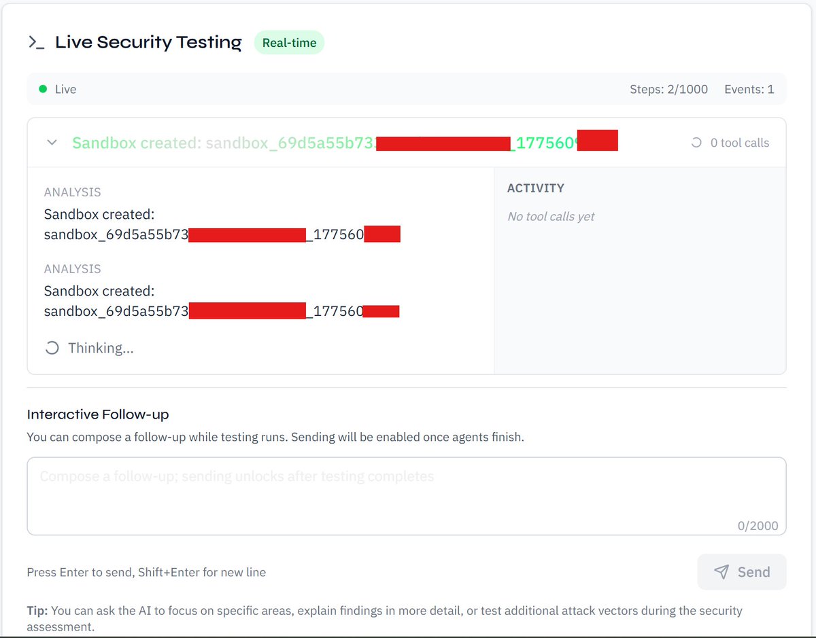
Task: Click the Steps: 2/1000 counter
Action: click(x=668, y=89)
